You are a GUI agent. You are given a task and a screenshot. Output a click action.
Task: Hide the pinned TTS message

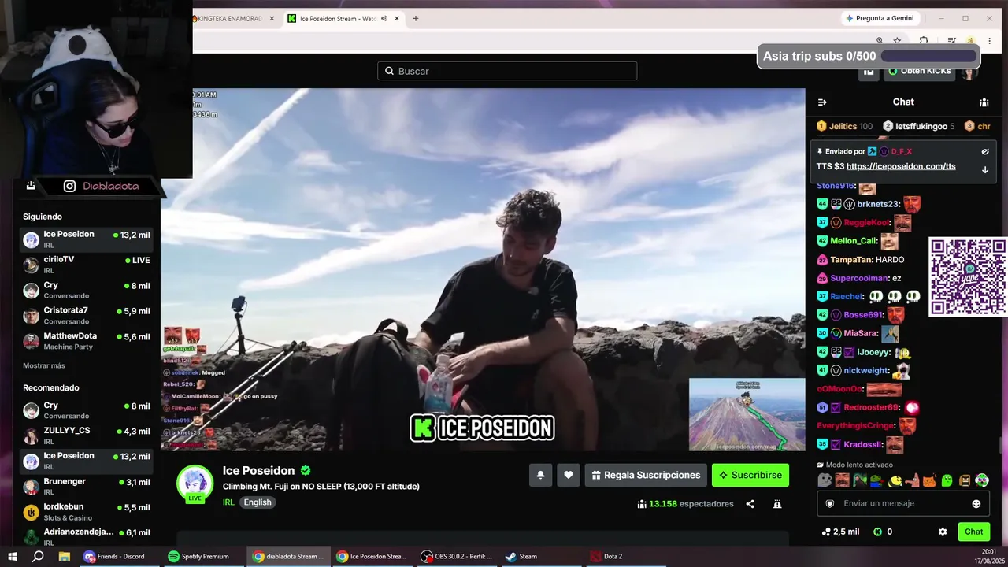click(x=984, y=151)
